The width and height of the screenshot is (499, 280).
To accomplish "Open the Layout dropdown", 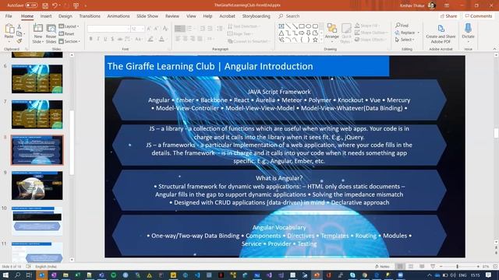I will (69, 26).
